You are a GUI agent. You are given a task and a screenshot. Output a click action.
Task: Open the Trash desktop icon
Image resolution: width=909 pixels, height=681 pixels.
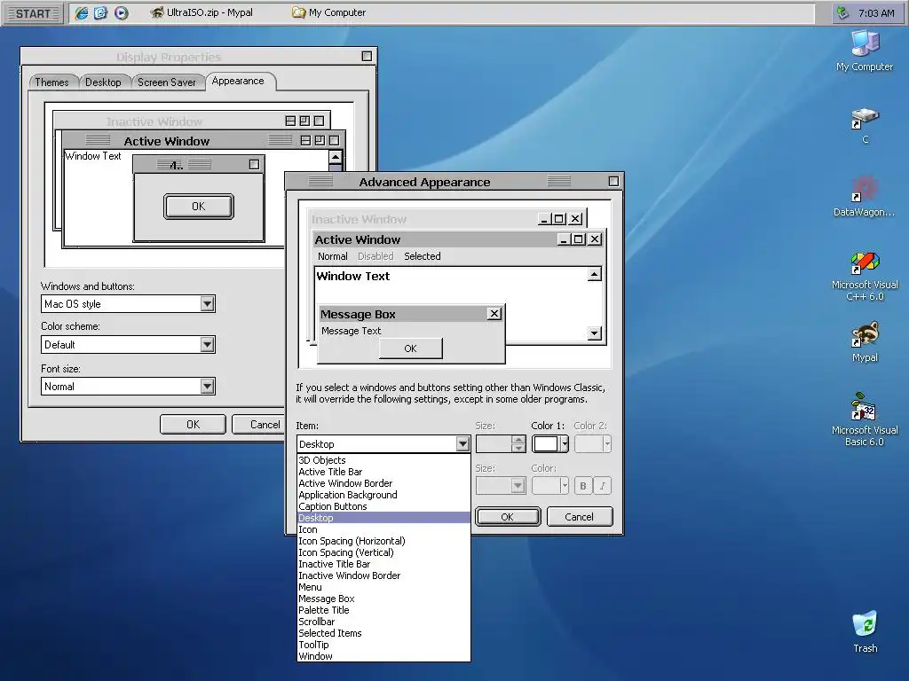pyautogui.click(x=865, y=632)
